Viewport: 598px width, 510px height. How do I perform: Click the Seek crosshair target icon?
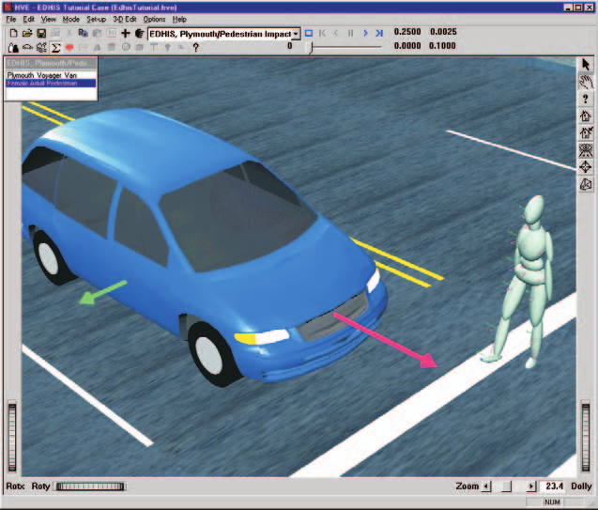click(x=586, y=167)
